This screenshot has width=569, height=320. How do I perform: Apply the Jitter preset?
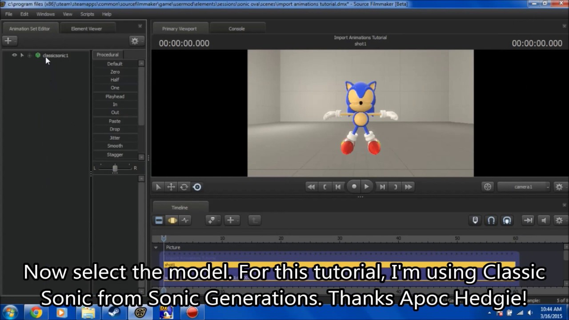[x=115, y=138]
